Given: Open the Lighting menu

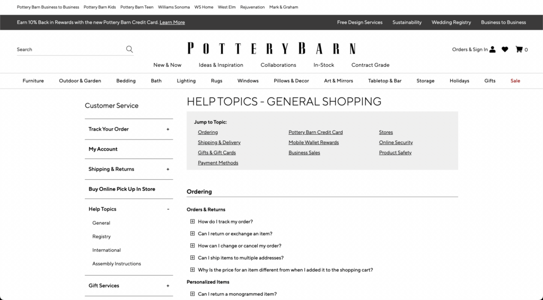Looking at the screenshot, I should (x=186, y=81).
